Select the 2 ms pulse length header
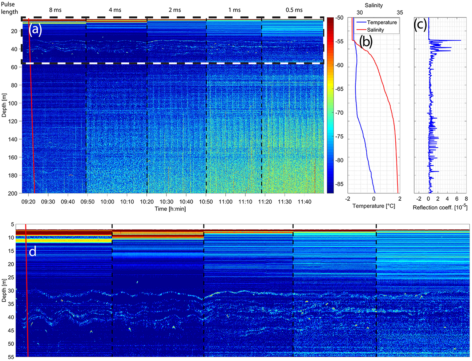472x361 pixels. click(x=175, y=10)
